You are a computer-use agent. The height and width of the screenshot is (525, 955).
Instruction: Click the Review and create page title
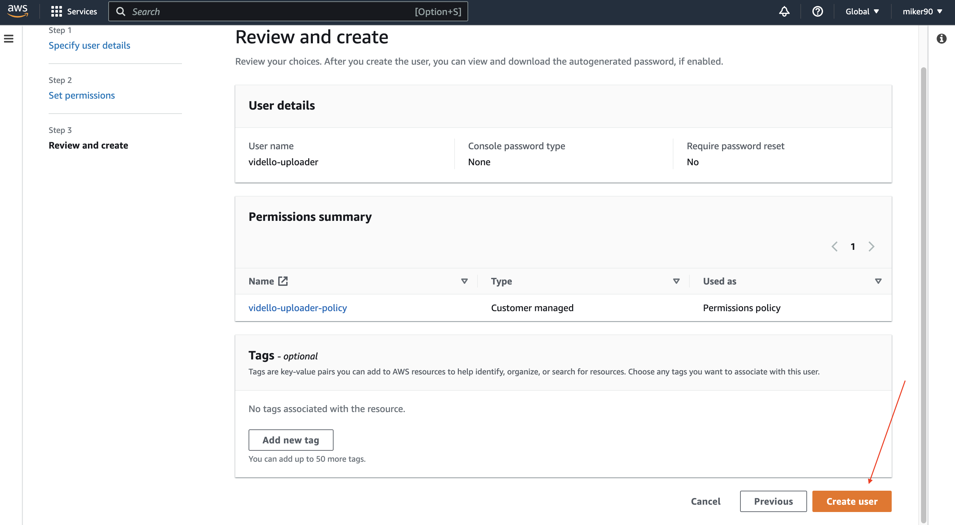tap(312, 37)
